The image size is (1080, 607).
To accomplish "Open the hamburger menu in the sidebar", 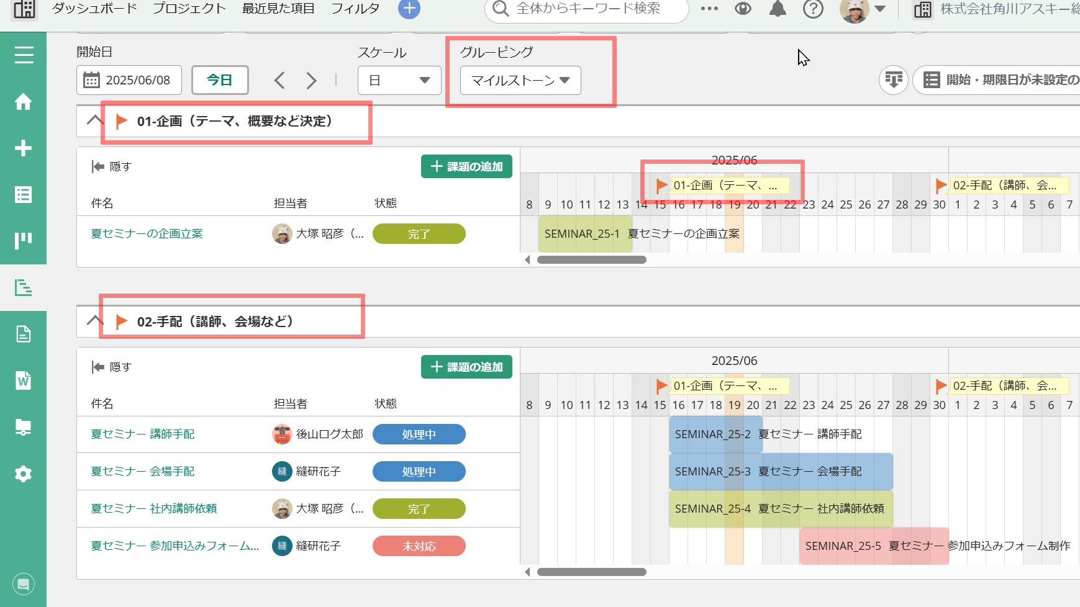I will 24,55.
